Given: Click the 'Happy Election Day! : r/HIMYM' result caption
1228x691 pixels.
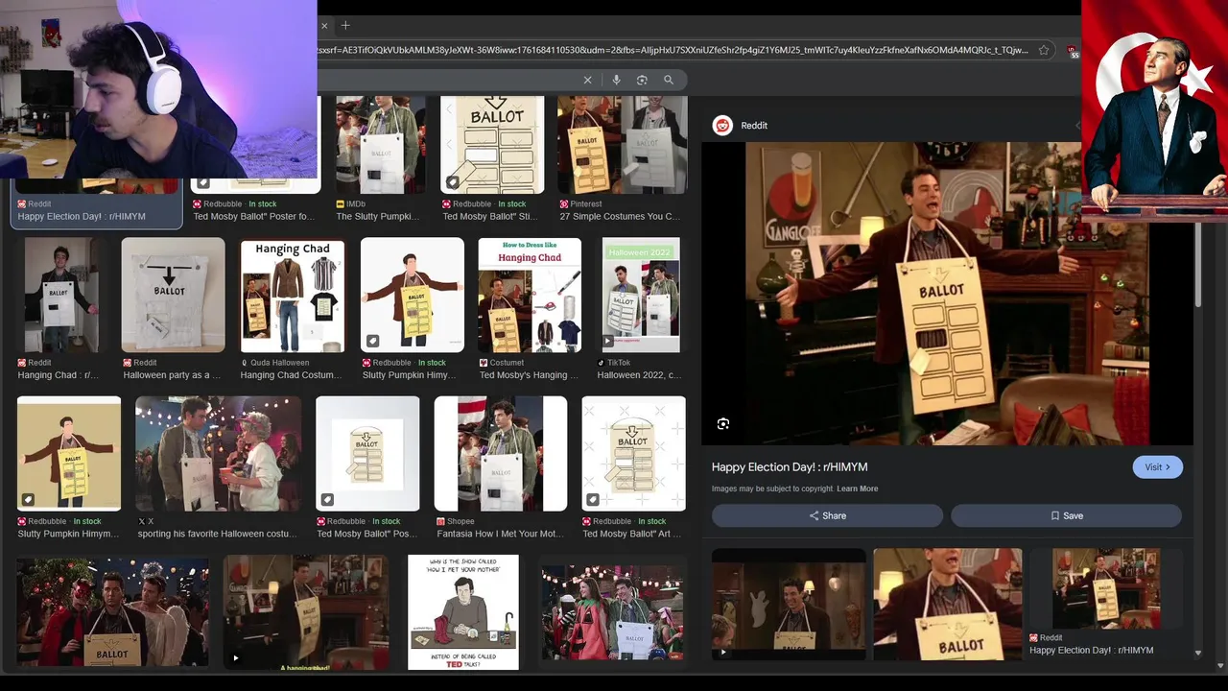Looking at the screenshot, I should pos(82,217).
